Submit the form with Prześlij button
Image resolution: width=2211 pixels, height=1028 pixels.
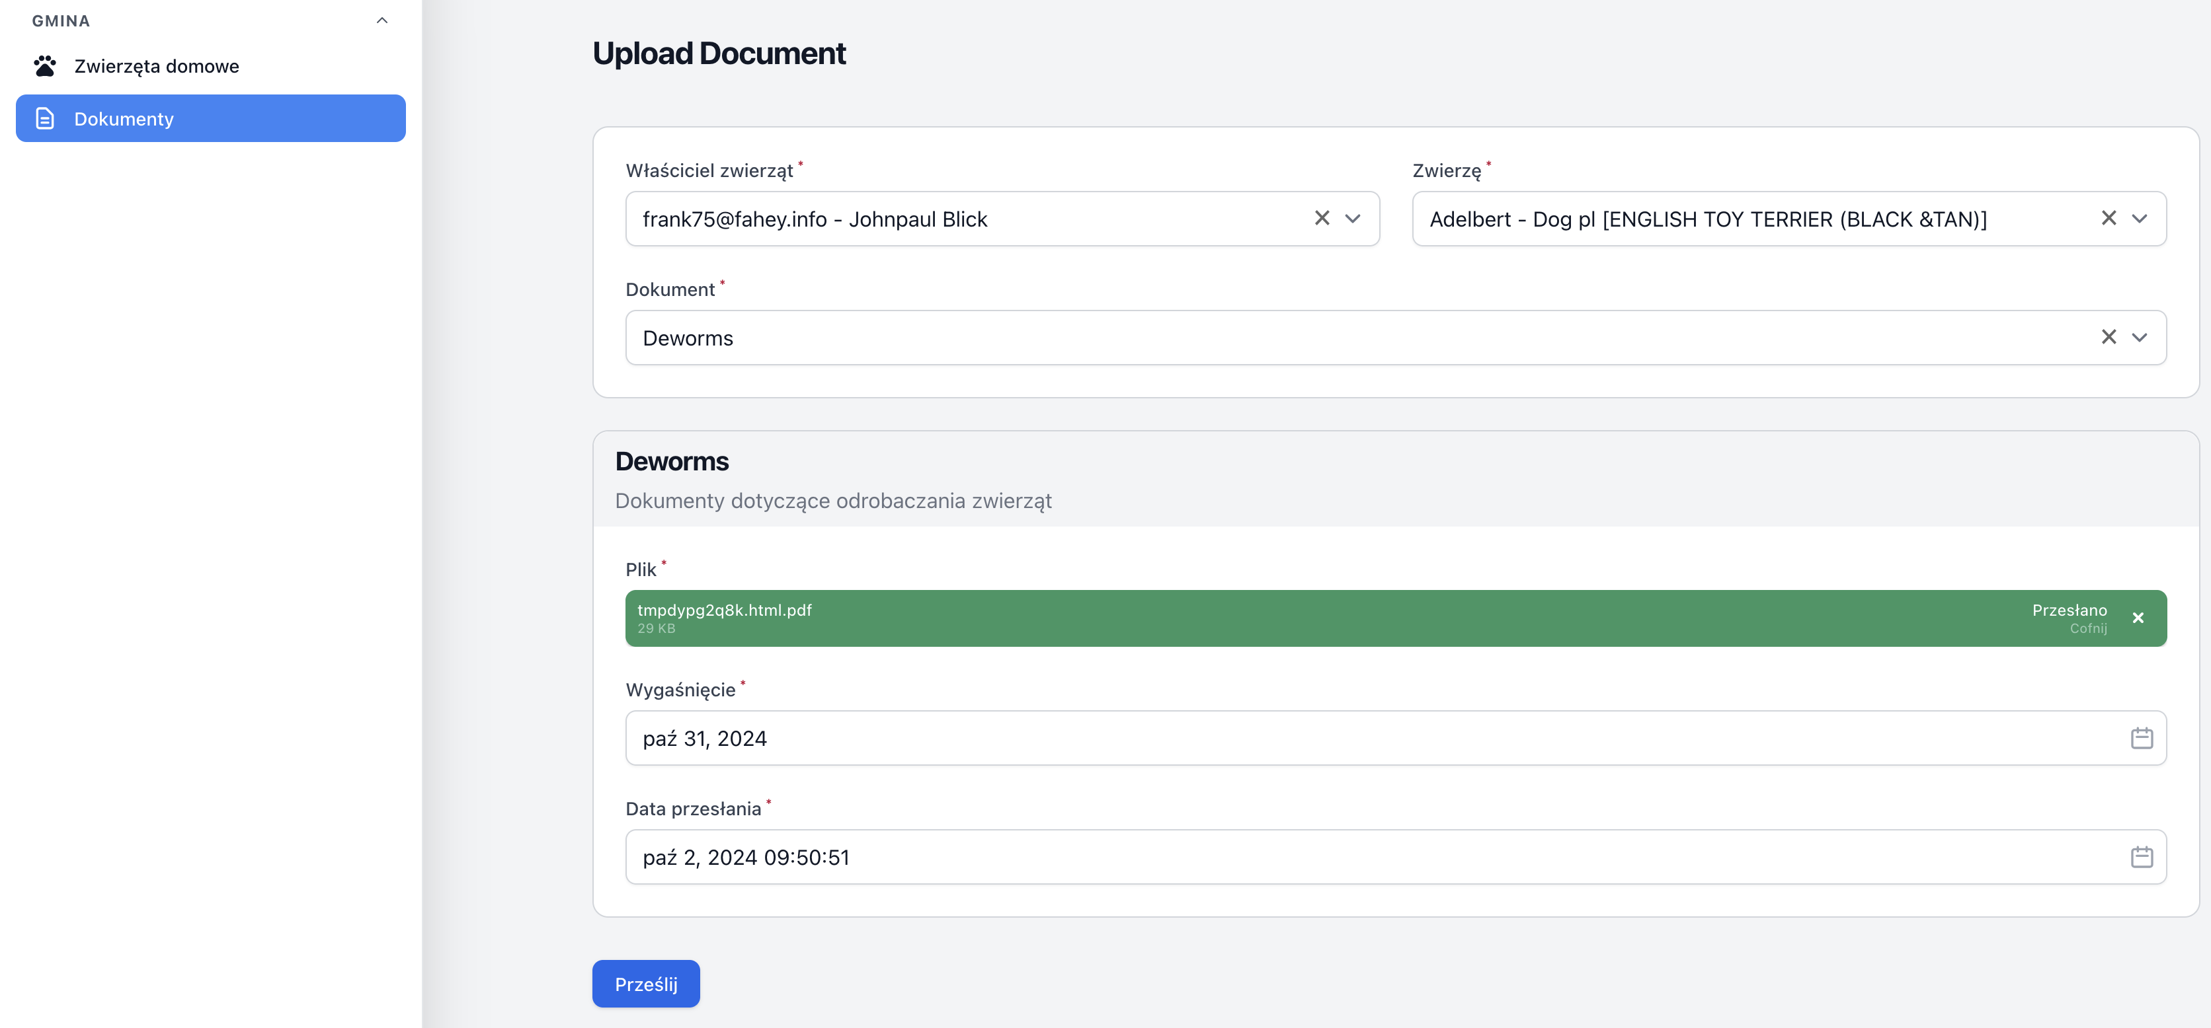pos(645,984)
